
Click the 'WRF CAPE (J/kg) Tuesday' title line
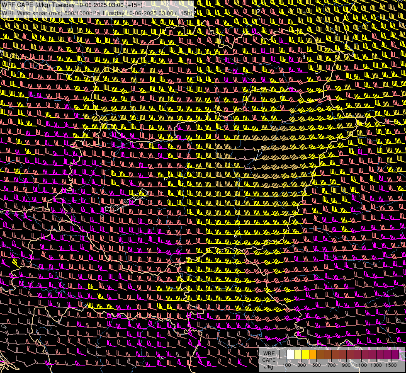72,5
